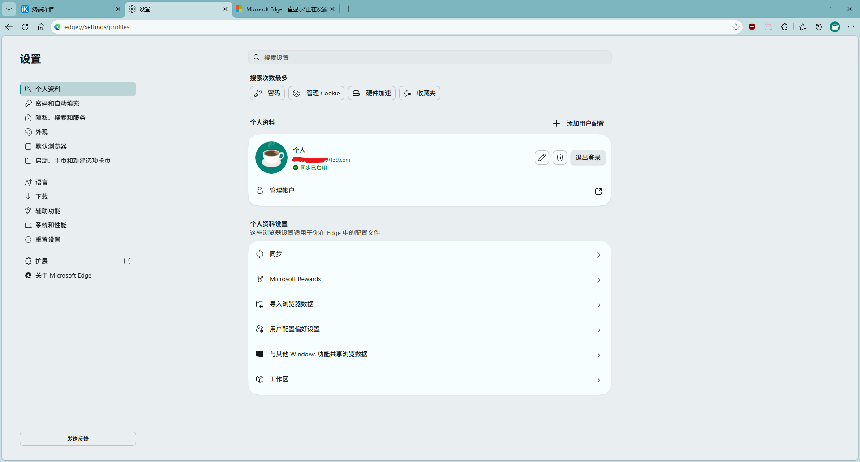Open 关于 Microsoft Edge in the sidebar
Viewport: 860px width, 462px height.
click(78, 275)
